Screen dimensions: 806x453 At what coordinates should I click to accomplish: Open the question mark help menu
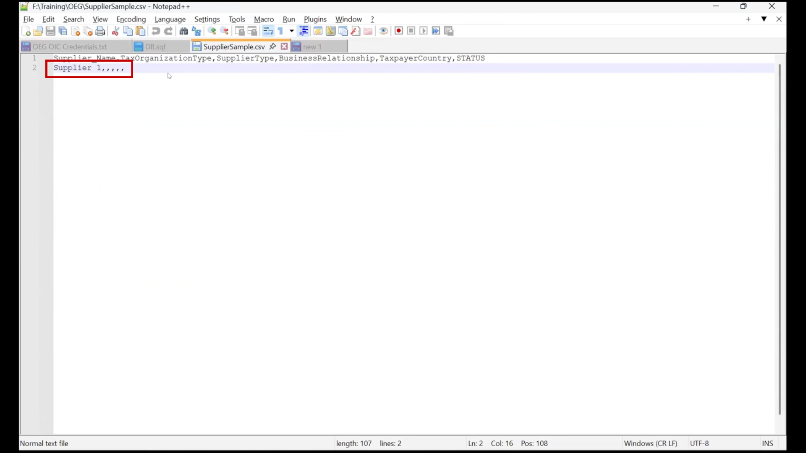point(372,19)
